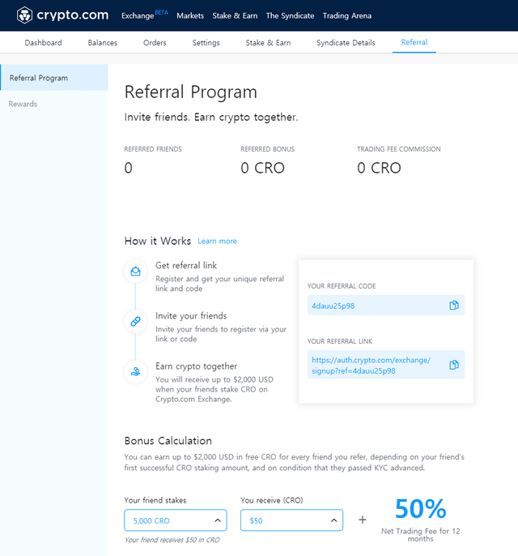Expand the Your friend stakes 5,000 CRO dropdown

[176, 520]
